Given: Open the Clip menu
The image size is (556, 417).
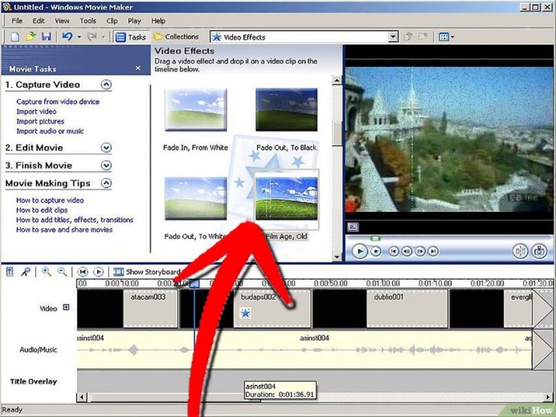Looking at the screenshot, I should tap(112, 21).
